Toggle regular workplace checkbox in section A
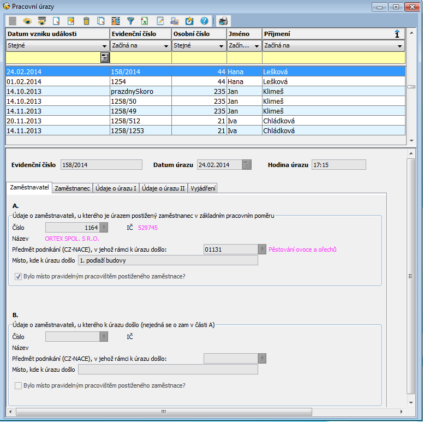Viewport: 423px width, 422px height. point(19,276)
